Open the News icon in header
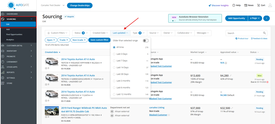Screen dimensions: 275x124 pos(245,5)
